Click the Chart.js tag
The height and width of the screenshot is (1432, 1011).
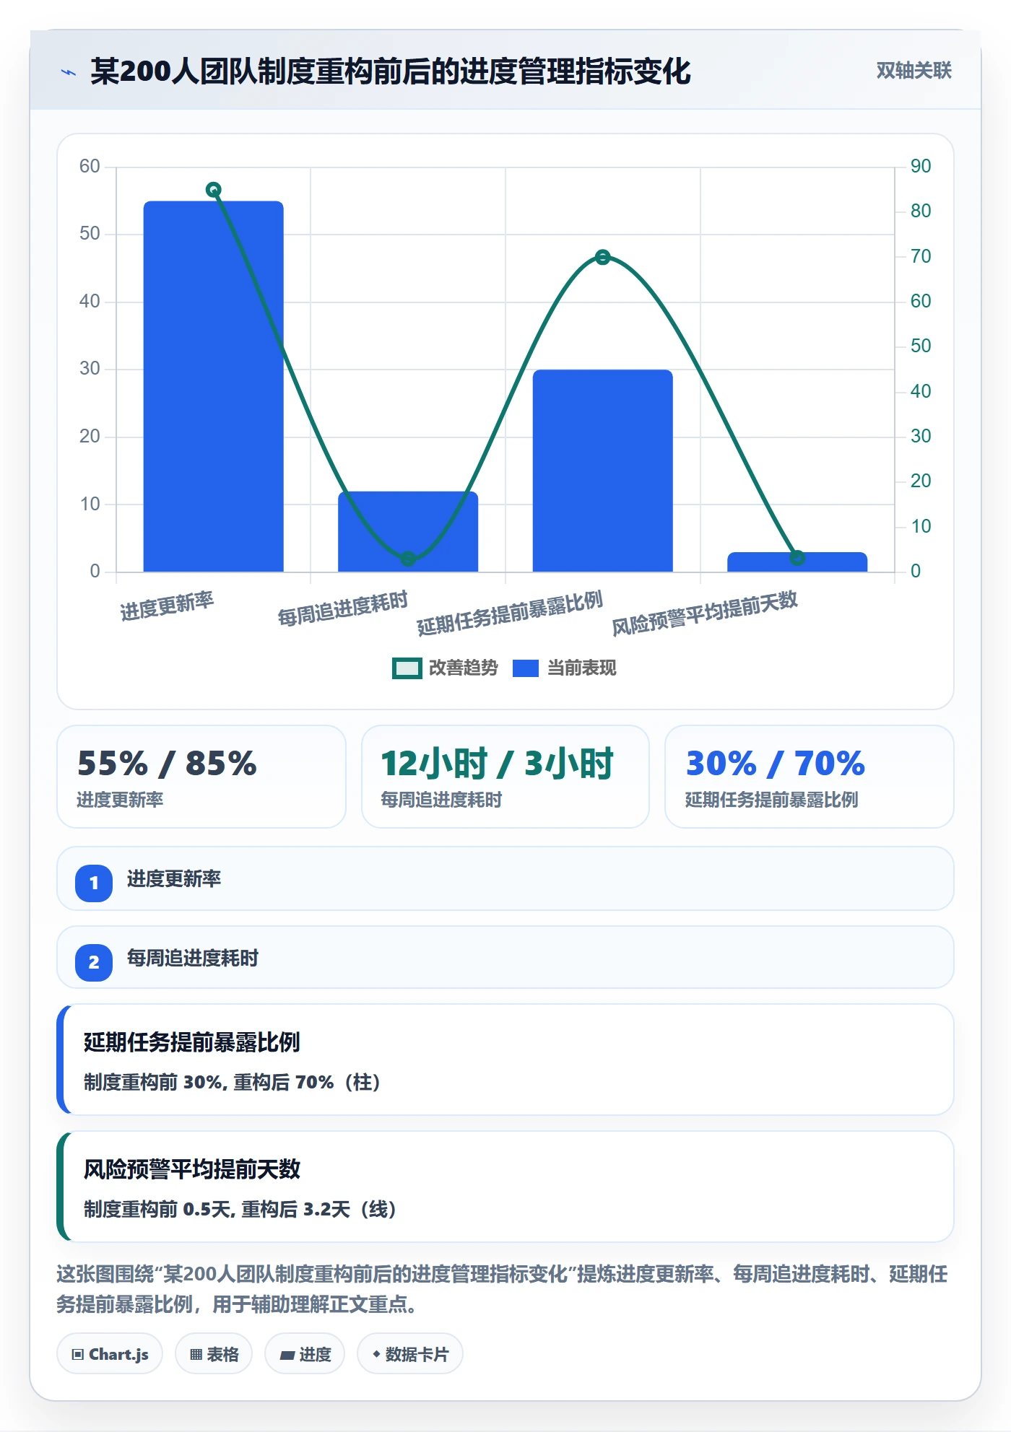tap(110, 1354)
